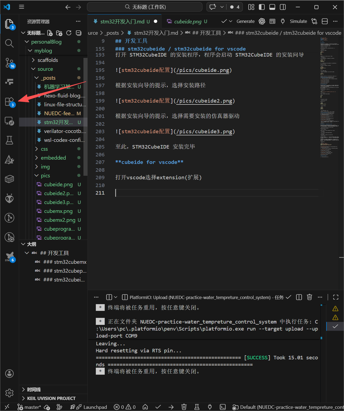Click the Generate button in editor toolbar
Image resolution: width=344 pixels, height=411 pixels.
coord(245,21)
